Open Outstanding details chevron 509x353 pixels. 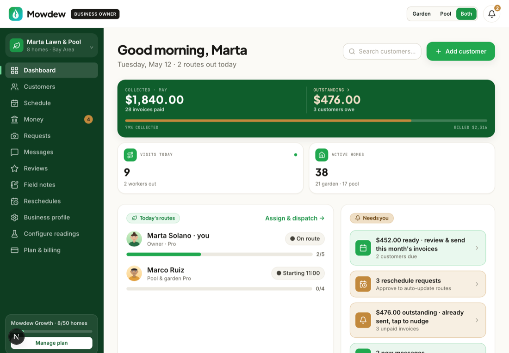348,90
